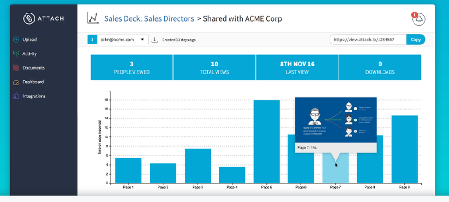This screenshot has width=449, height=202.
Task: Go to the Dashboard menu item
Action: click(x=33, y=82)
